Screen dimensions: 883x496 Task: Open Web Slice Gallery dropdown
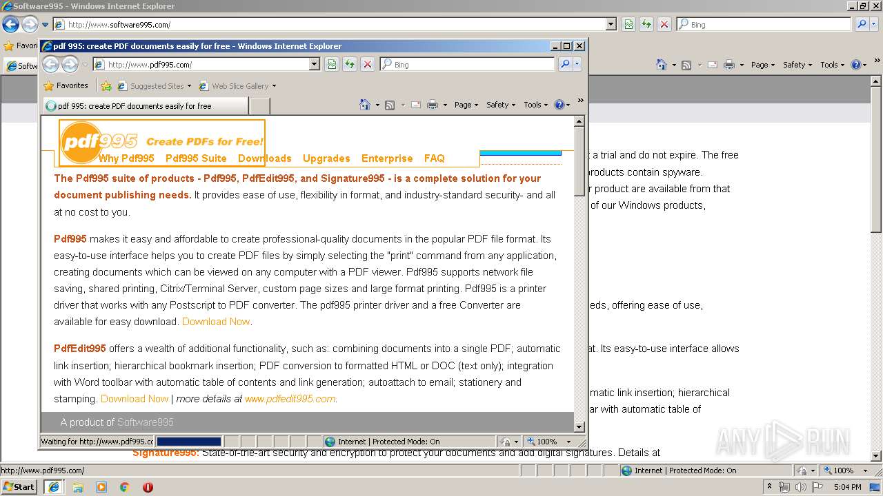point(274,86)
